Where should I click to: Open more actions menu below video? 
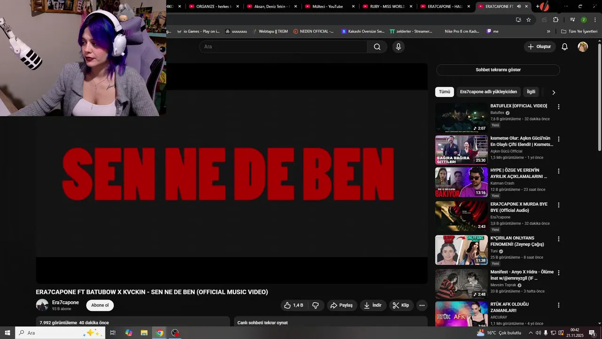[x=422, y=305]
